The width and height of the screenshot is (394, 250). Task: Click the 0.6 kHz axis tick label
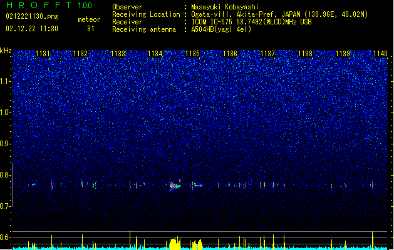coord(5,237)
